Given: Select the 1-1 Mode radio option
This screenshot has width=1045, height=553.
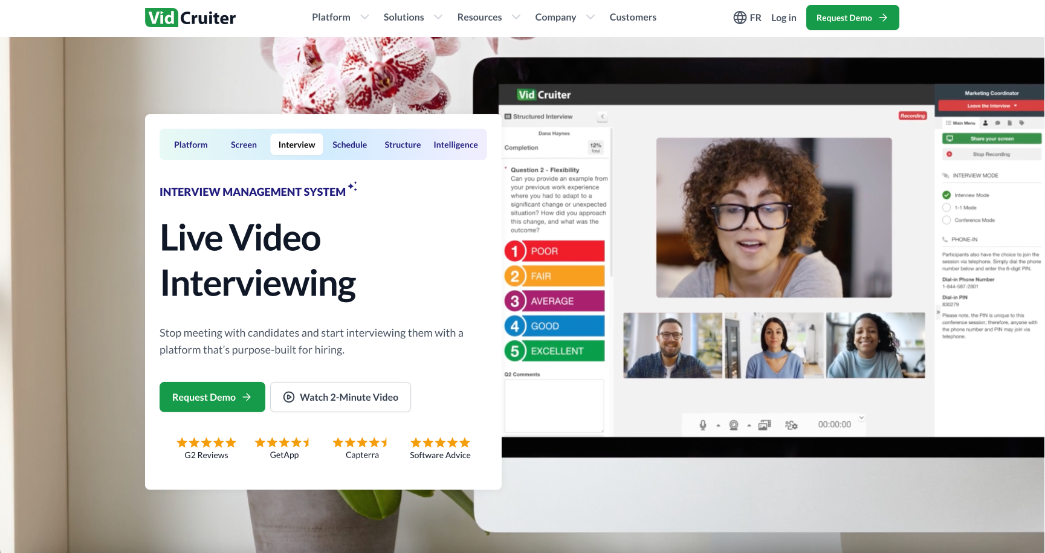Looking at the screenshot, I should coord(946,207).
